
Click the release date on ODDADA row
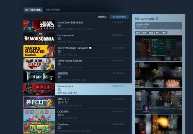pyautogui.click(x=119, y=112)
